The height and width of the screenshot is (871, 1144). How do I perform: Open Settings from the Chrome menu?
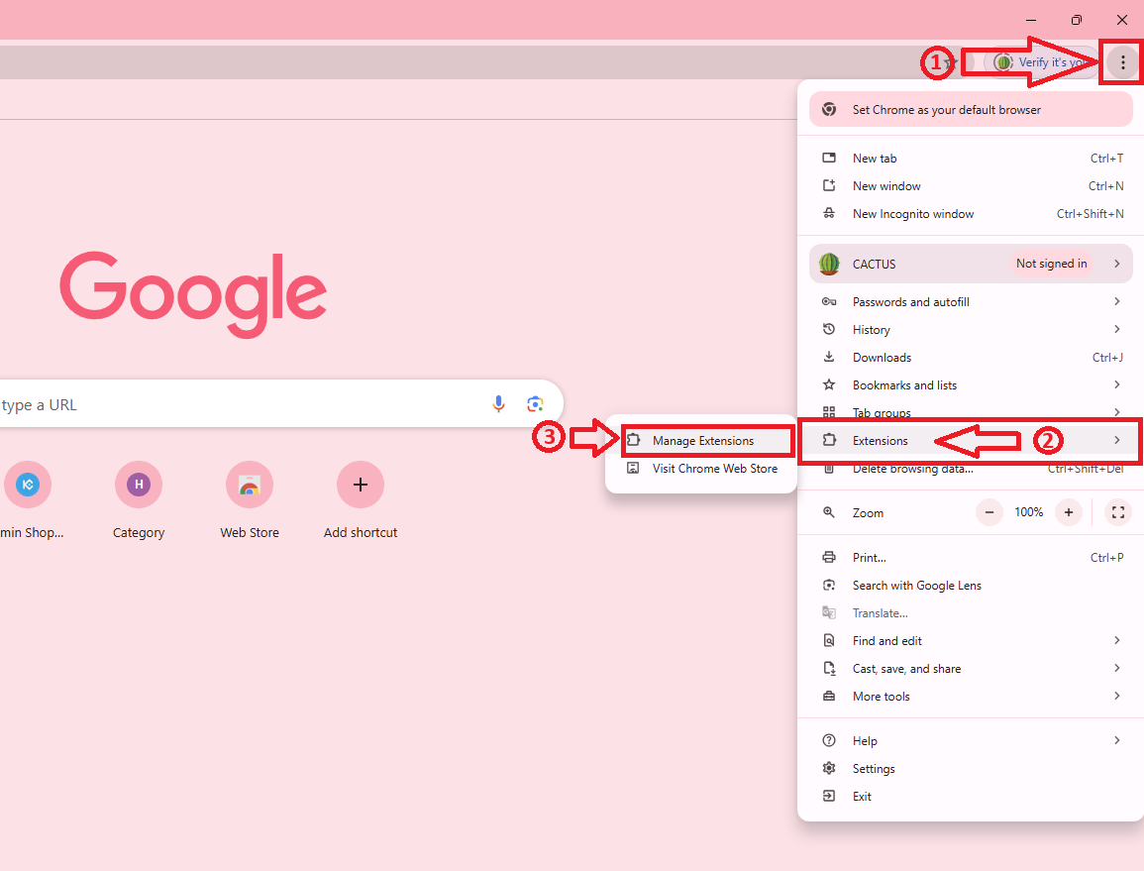[x=971, y=768]
